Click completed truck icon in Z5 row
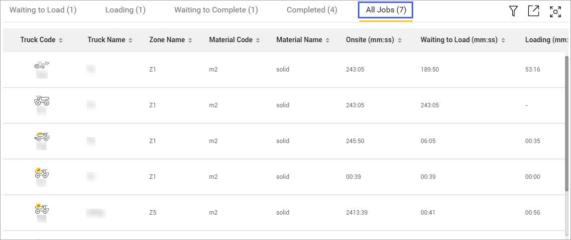571x240 pixels. 42,208
